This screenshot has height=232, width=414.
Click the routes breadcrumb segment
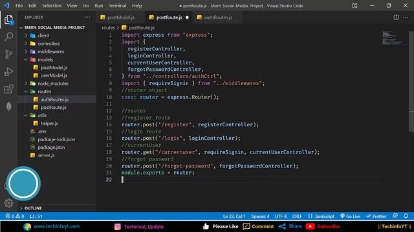coord(108,28)
